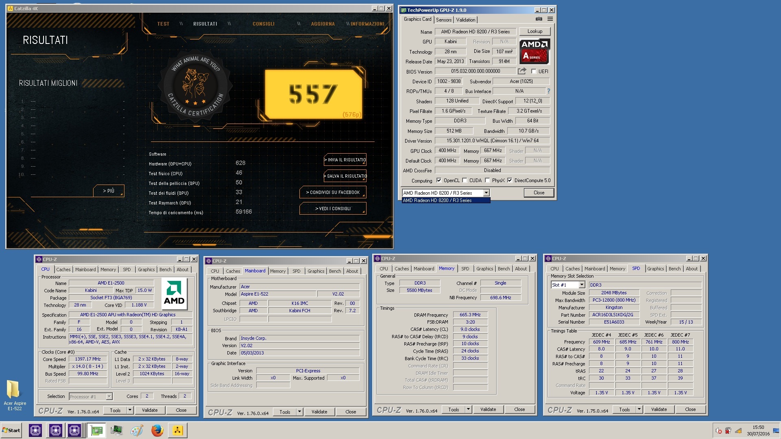Click the Close button in GPU-Z

click(x=539, y=193)
